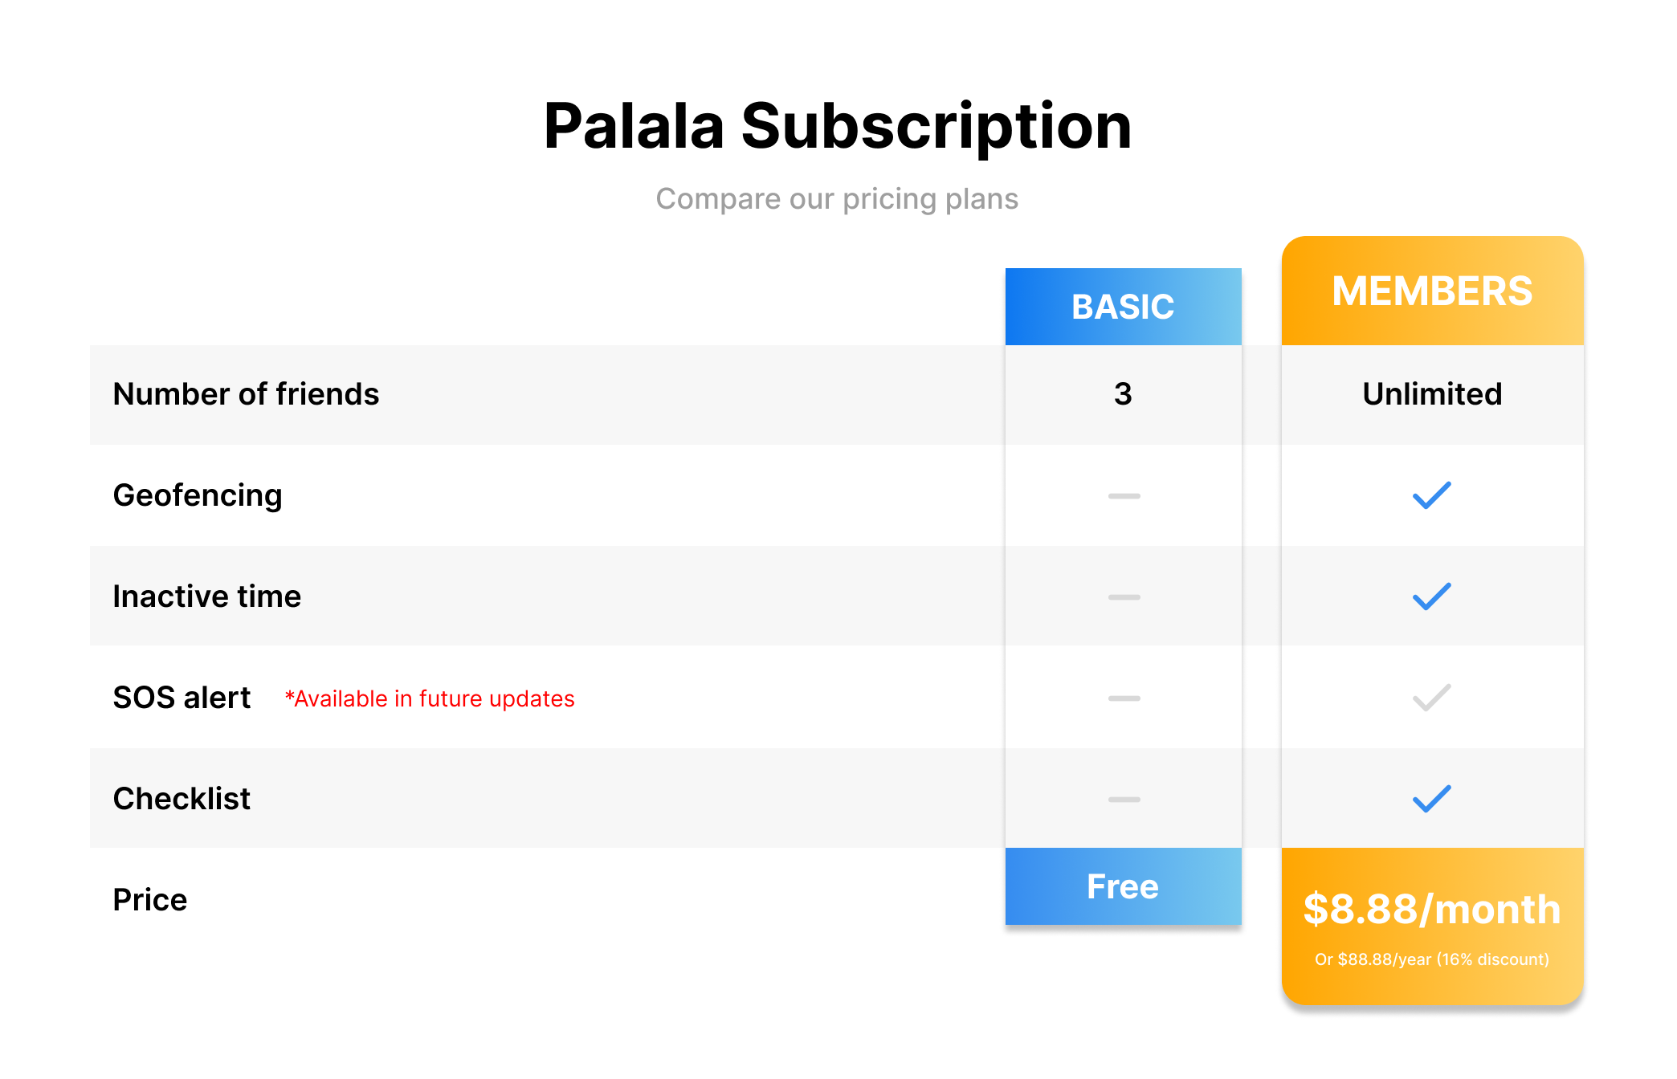The image size is (1677, 1079).
Task: Click the Price row label
Action: [150, 900]
